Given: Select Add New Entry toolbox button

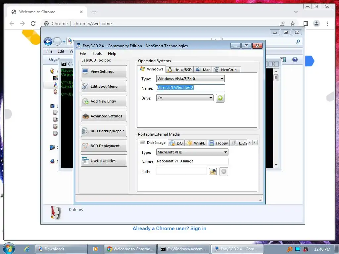Looking at the screenshot, I should (104, 101).
